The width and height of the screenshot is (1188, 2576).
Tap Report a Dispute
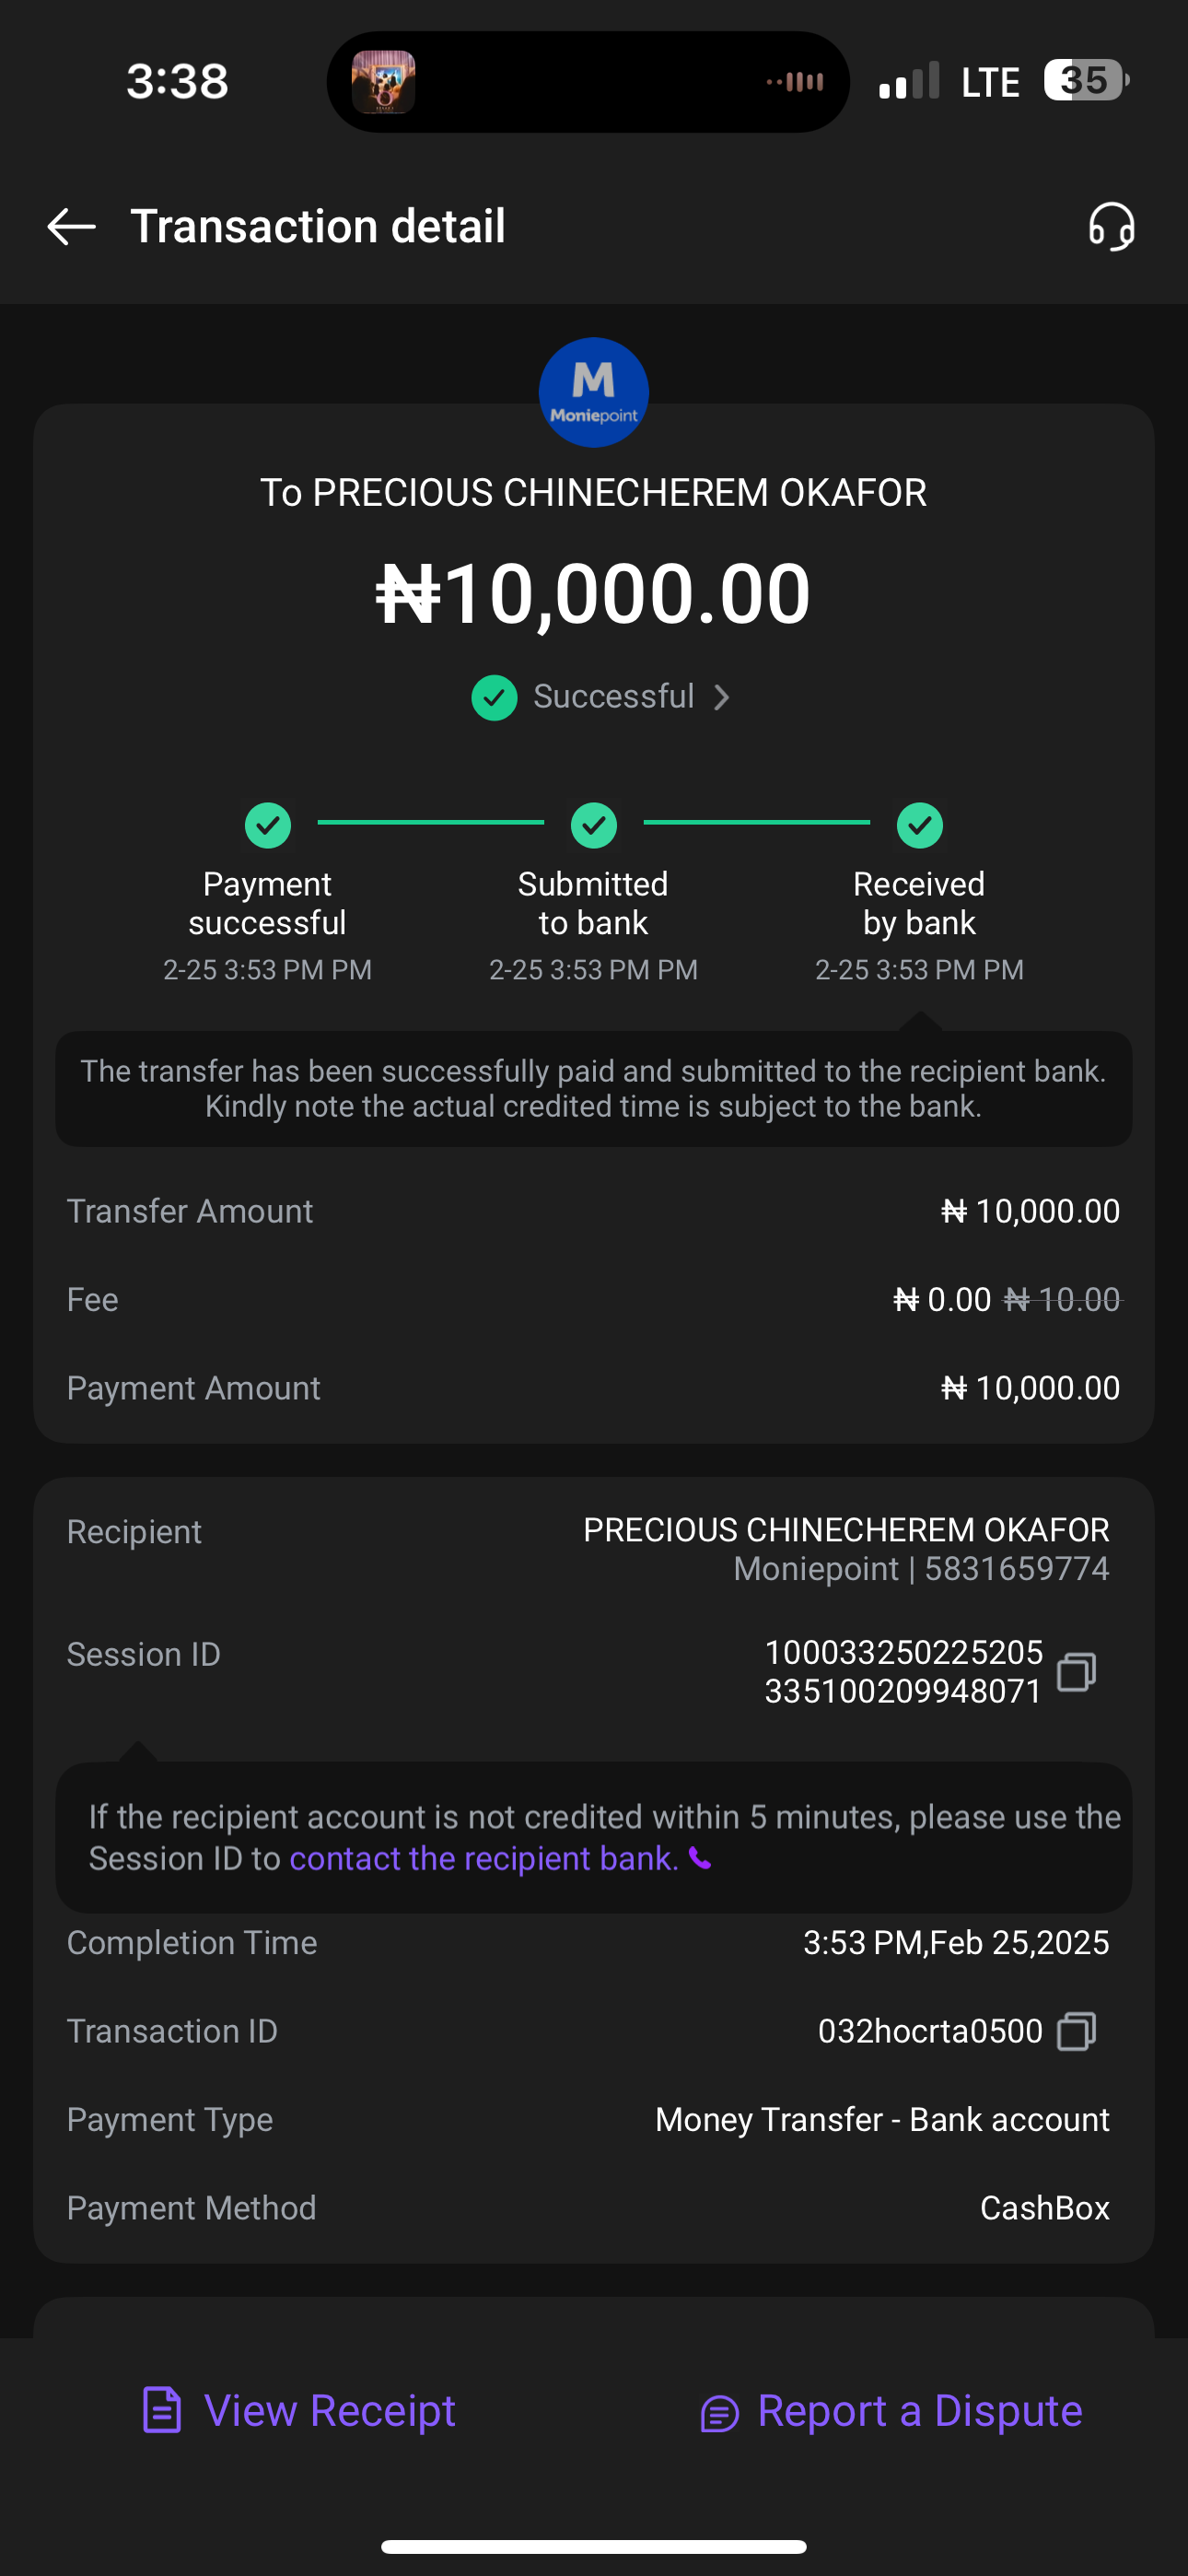(x=891, y=2411)
